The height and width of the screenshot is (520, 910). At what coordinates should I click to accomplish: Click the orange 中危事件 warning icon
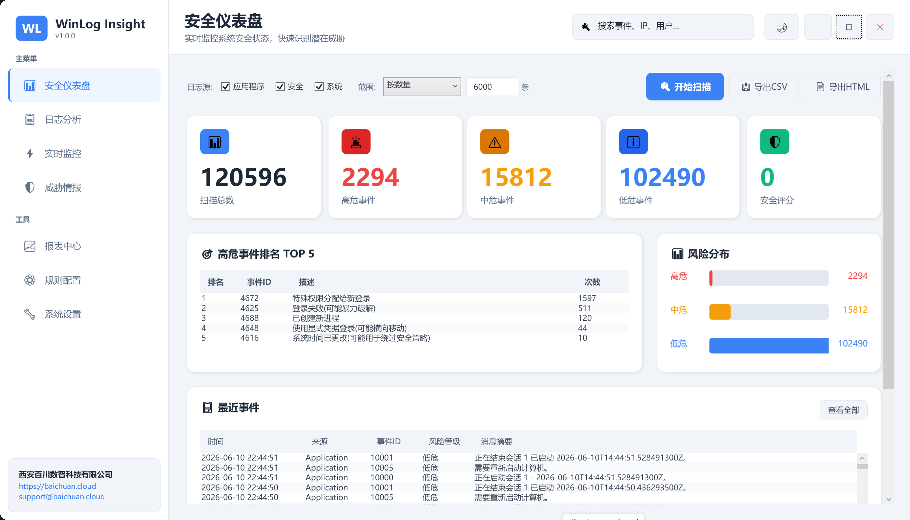click(x=495, y=142)
